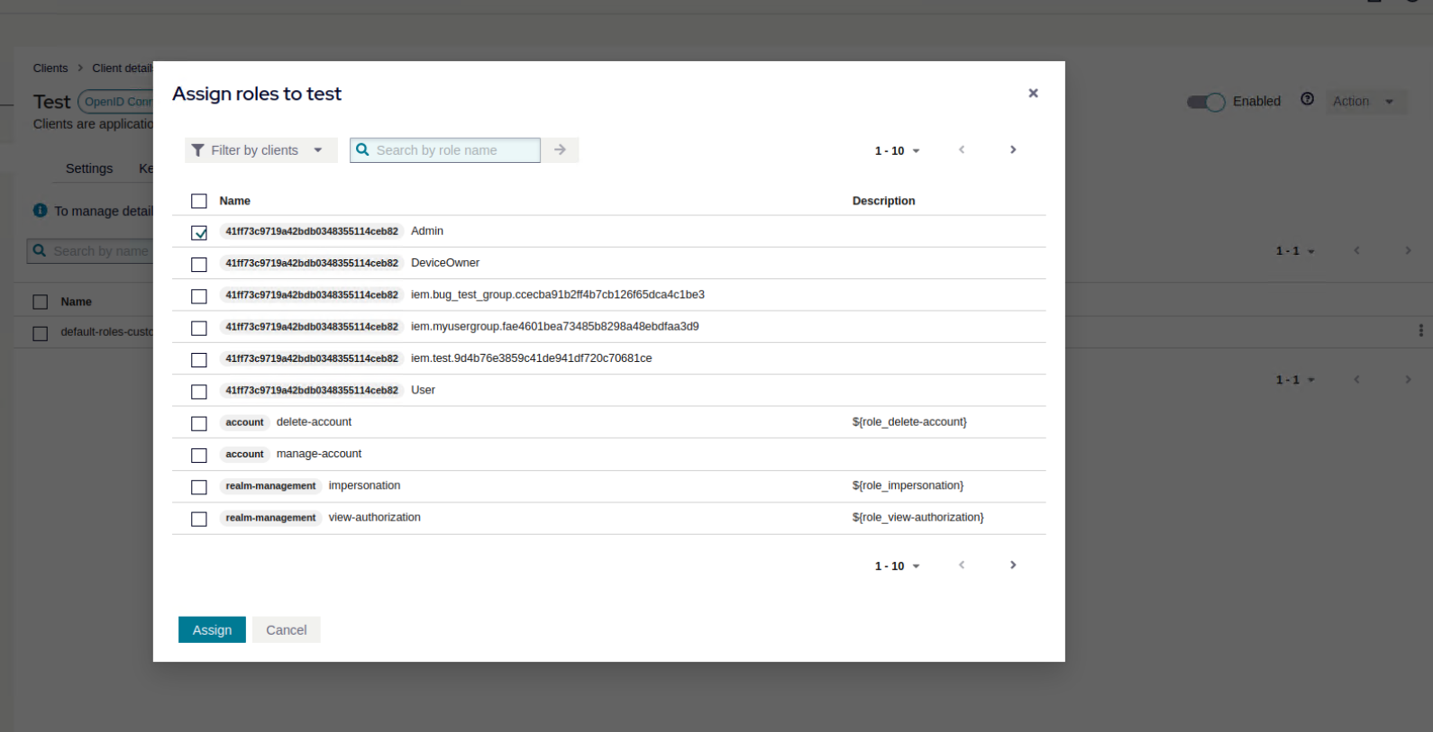Click the default-roles row name

point(106,331)
